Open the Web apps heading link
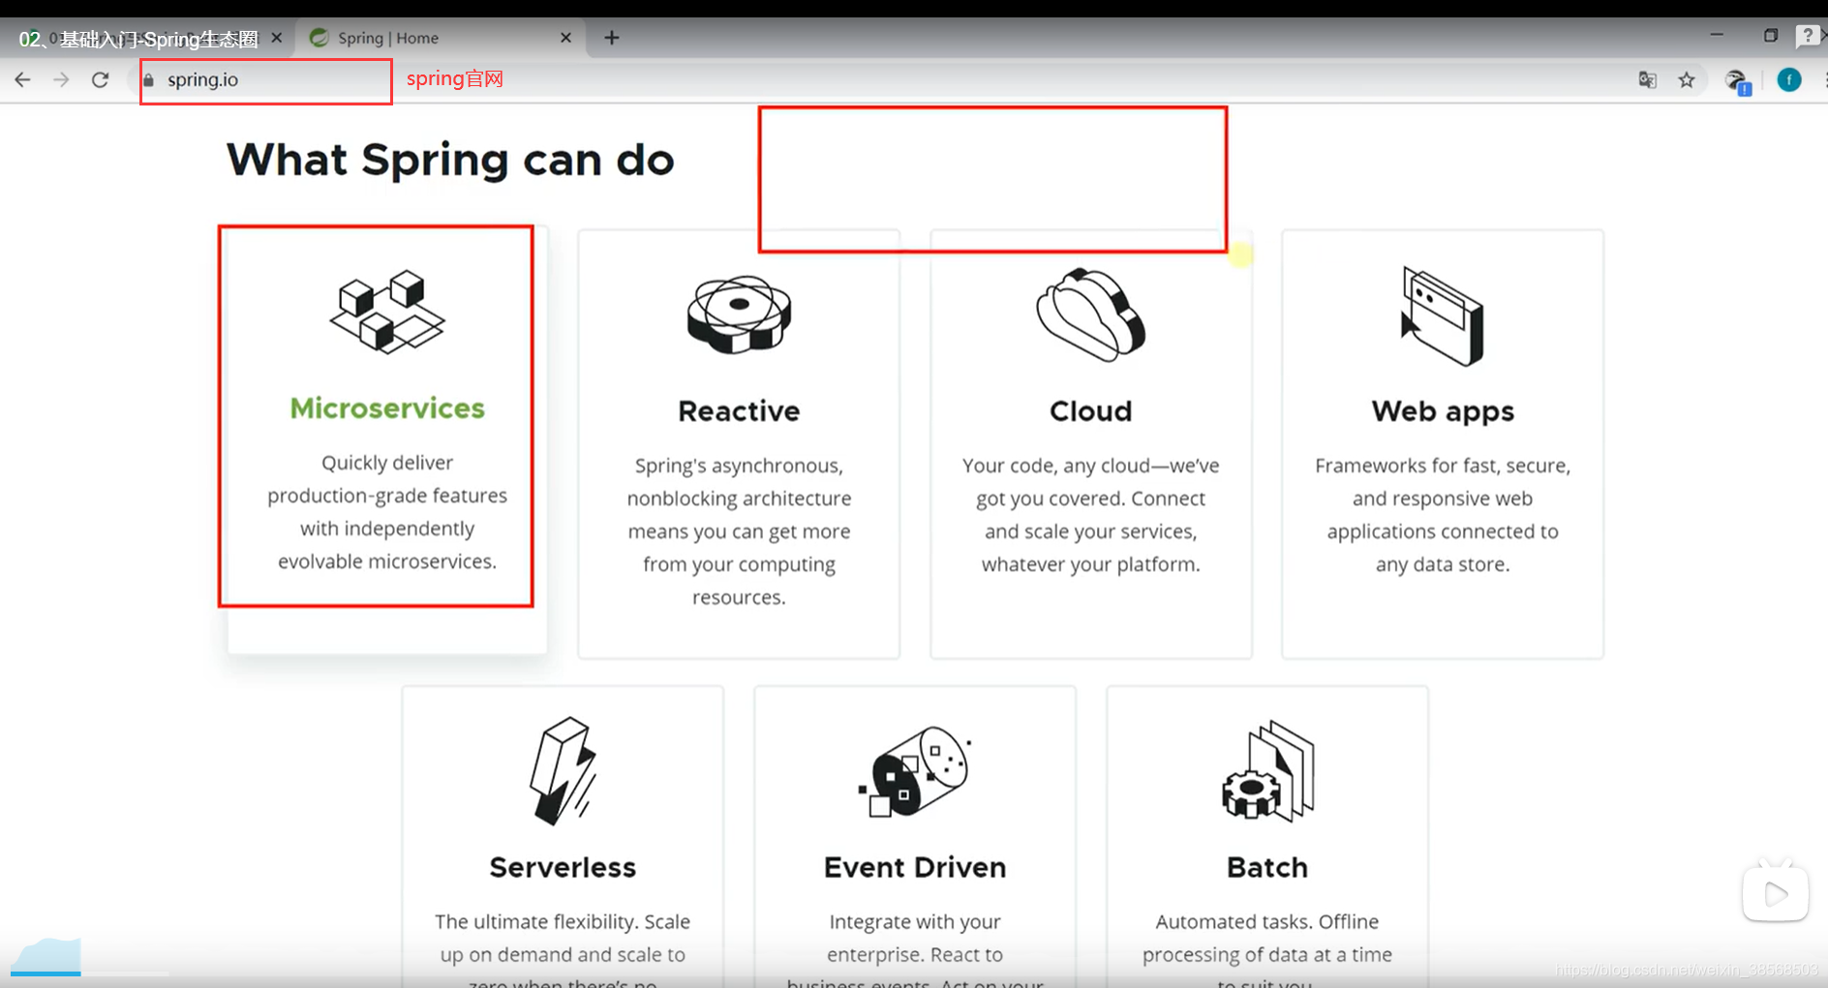 [1443, 412]
